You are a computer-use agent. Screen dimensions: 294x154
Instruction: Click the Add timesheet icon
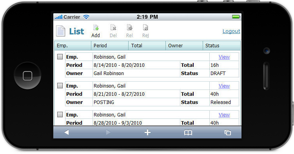[96, 28]
